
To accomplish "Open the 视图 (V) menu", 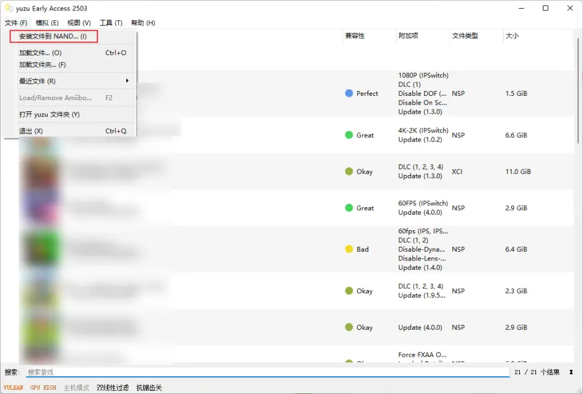I will 79,23.
